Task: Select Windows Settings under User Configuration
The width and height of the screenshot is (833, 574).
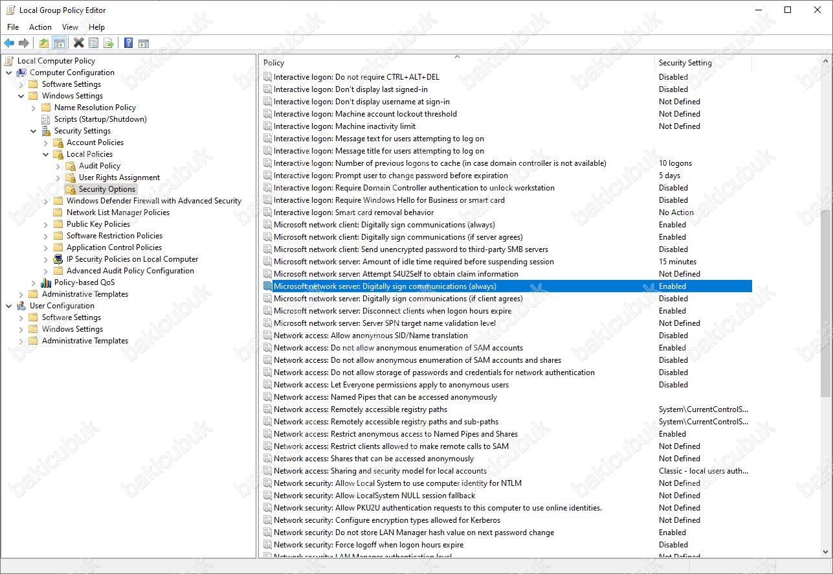Action: pos(72,329)
